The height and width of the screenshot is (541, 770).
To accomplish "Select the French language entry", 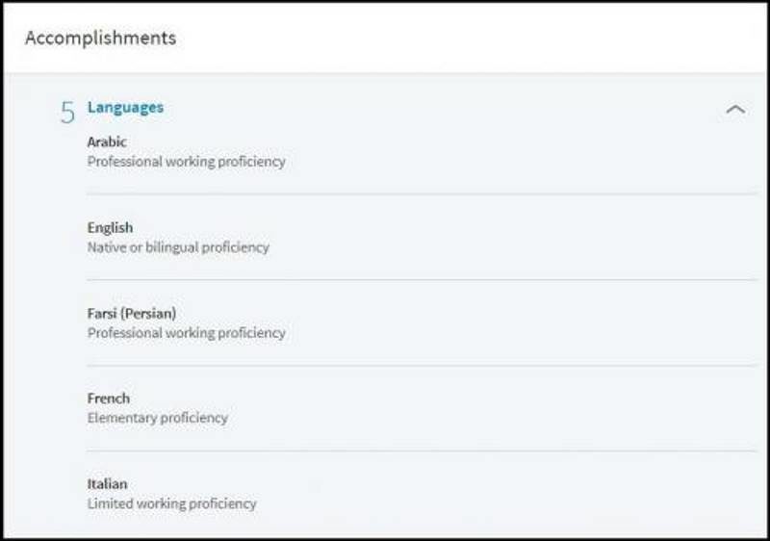I will [x=109, y=399].
